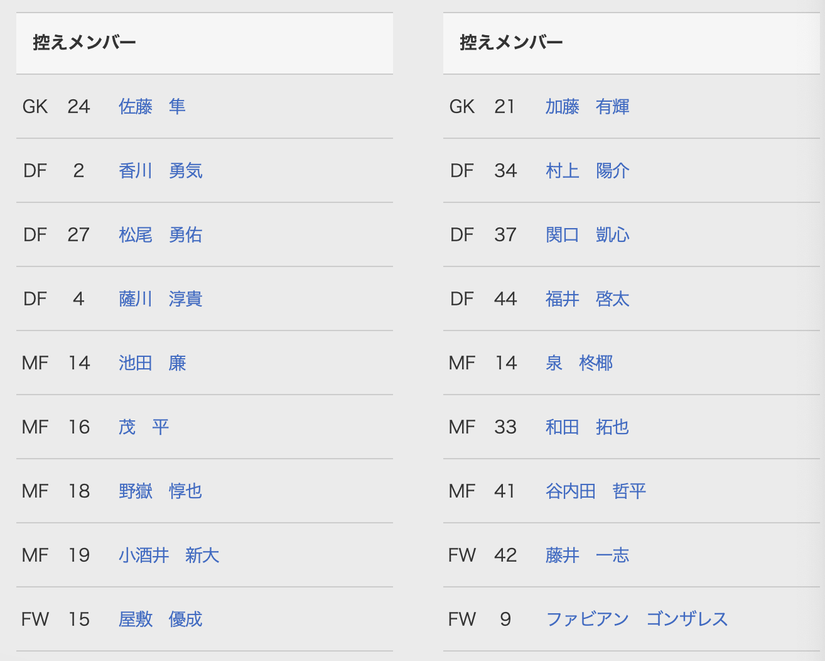Click the ファビアン ゴンザレス link

[637, 620]
